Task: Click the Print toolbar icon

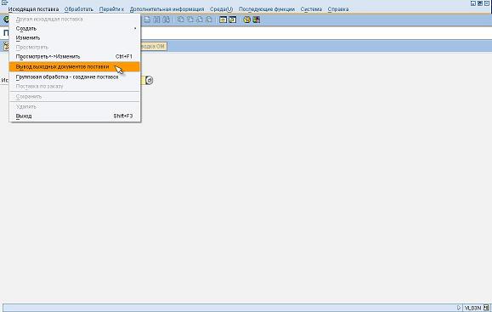Action: point(147,20)
